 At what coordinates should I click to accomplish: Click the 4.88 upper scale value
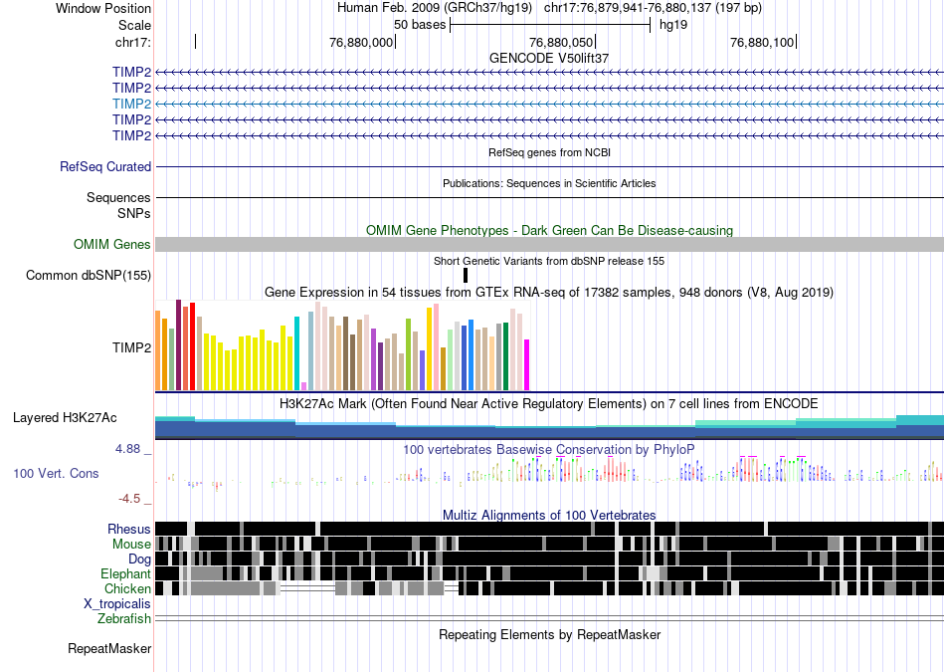pos(127,449)
